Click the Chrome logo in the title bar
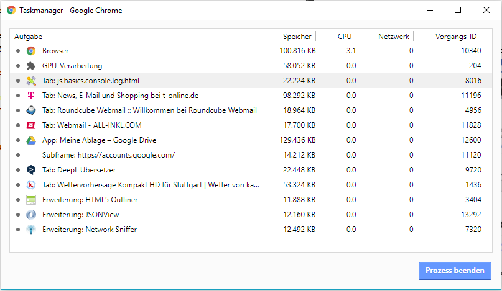The width and height of the screenshot is (502, 291). point(11,10)
